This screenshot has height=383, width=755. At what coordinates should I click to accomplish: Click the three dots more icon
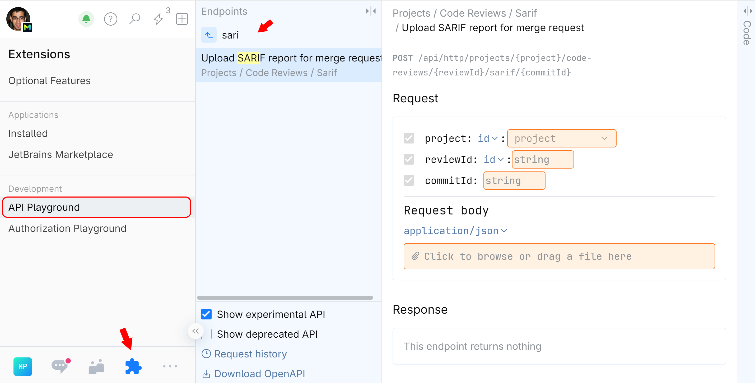tap(170, 366)
